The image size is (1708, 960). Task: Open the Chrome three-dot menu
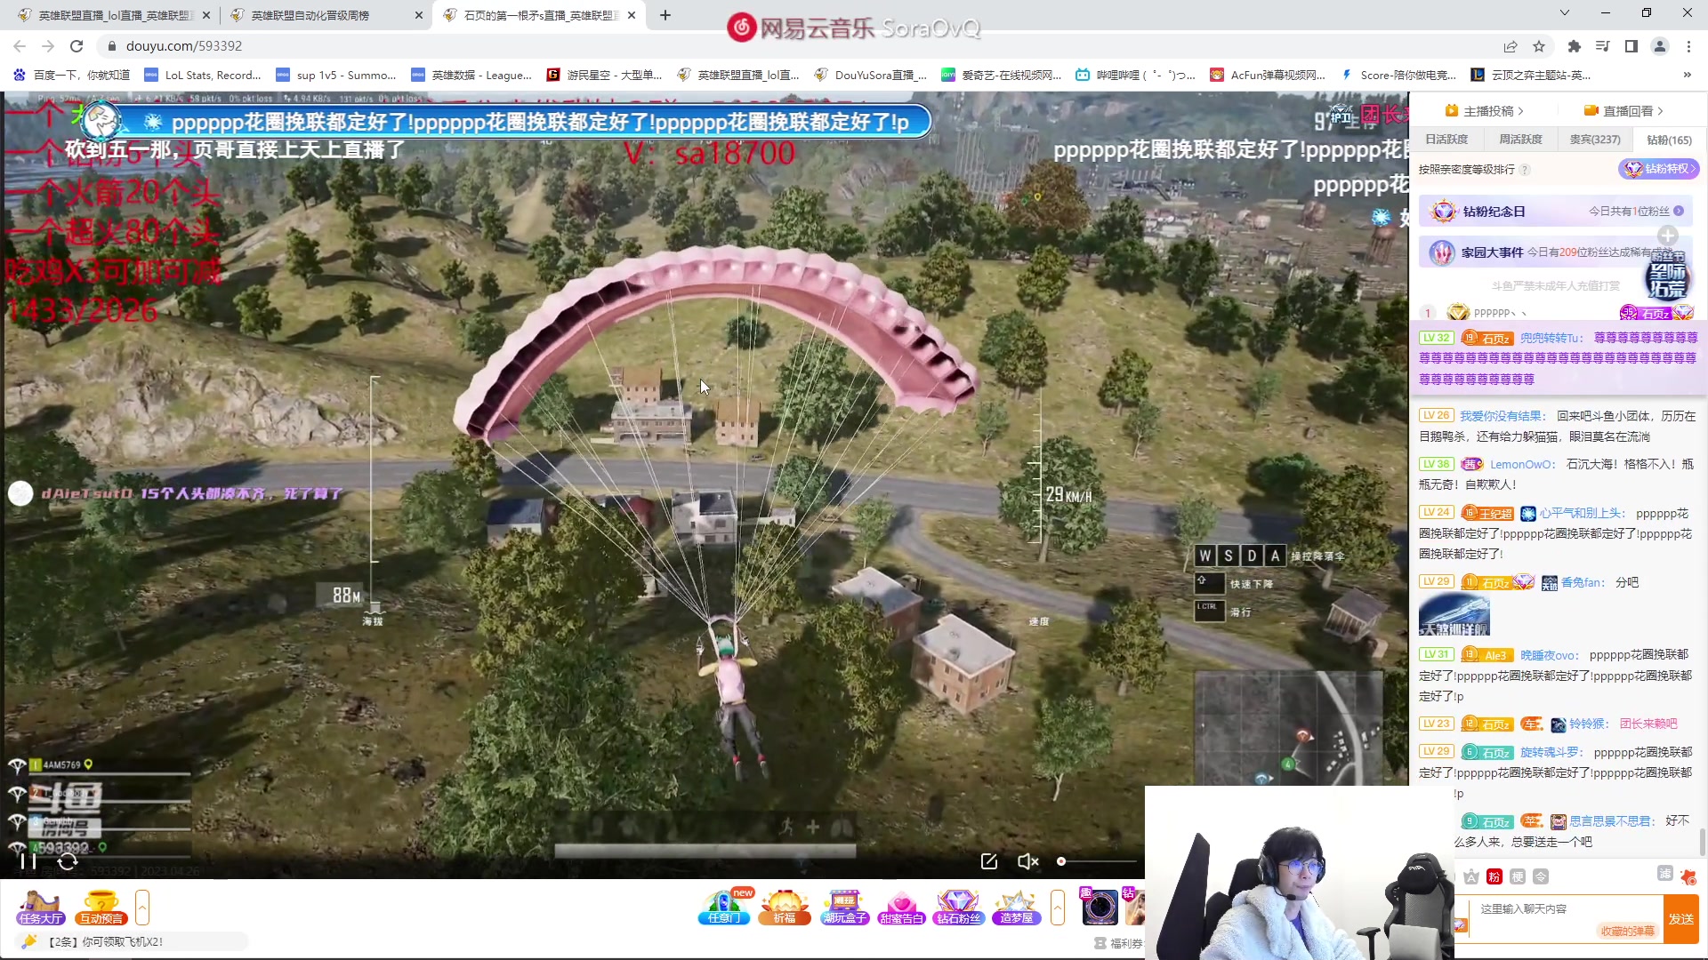tap(1688, 46)
